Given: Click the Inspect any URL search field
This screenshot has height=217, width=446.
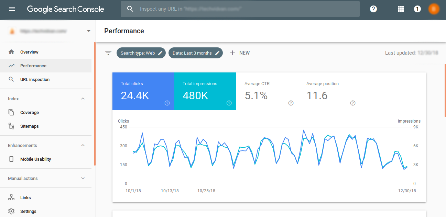Looking at the screenshot, I should coord(240,9).
